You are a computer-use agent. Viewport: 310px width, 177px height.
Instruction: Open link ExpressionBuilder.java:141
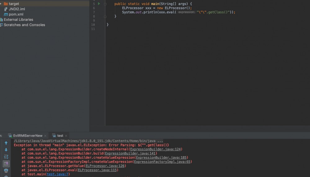(x=130, y=153)
